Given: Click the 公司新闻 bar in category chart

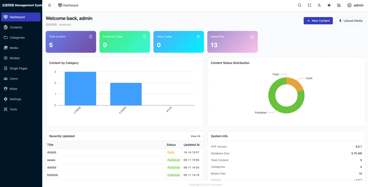Looking at the screenshot, I should coord(80,89).
